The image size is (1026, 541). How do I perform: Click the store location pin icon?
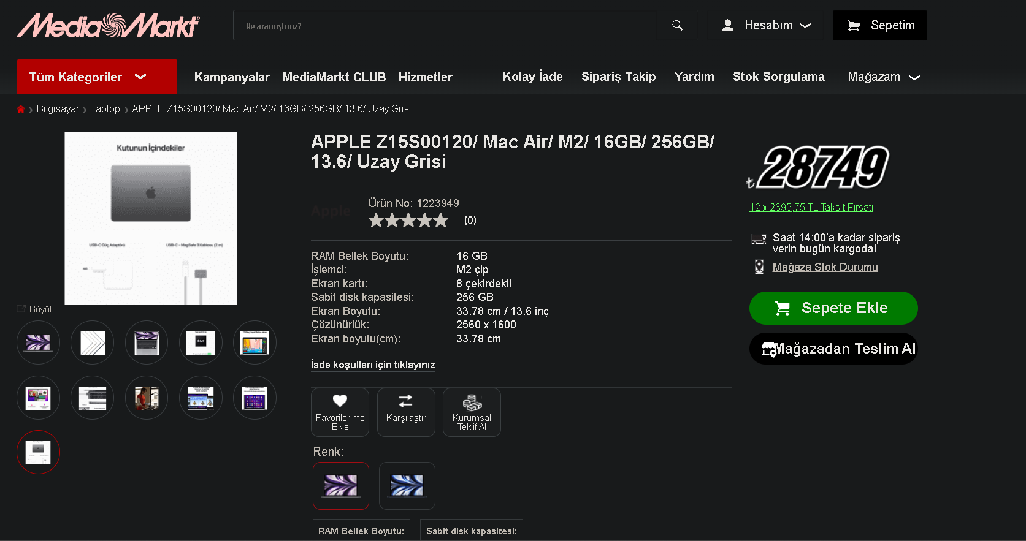[x=759, y=267]
